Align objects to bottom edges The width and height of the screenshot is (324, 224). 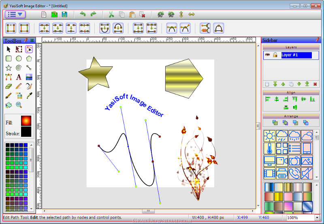312,99
